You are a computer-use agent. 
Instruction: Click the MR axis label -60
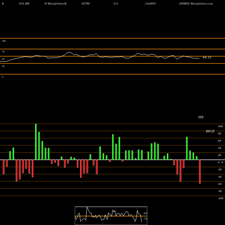220,184
